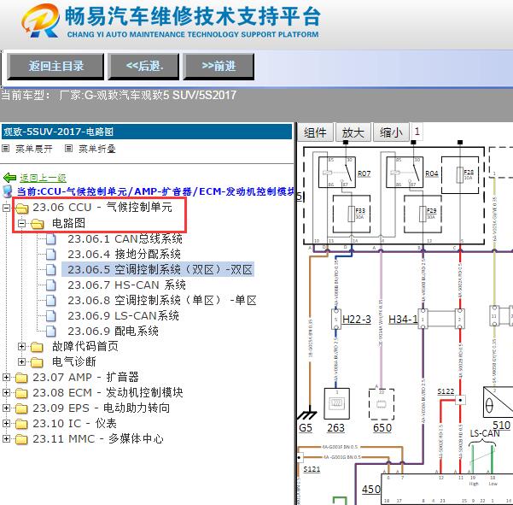
Task: Expand the 23.08 ECM node
Action: pos(6,393)
